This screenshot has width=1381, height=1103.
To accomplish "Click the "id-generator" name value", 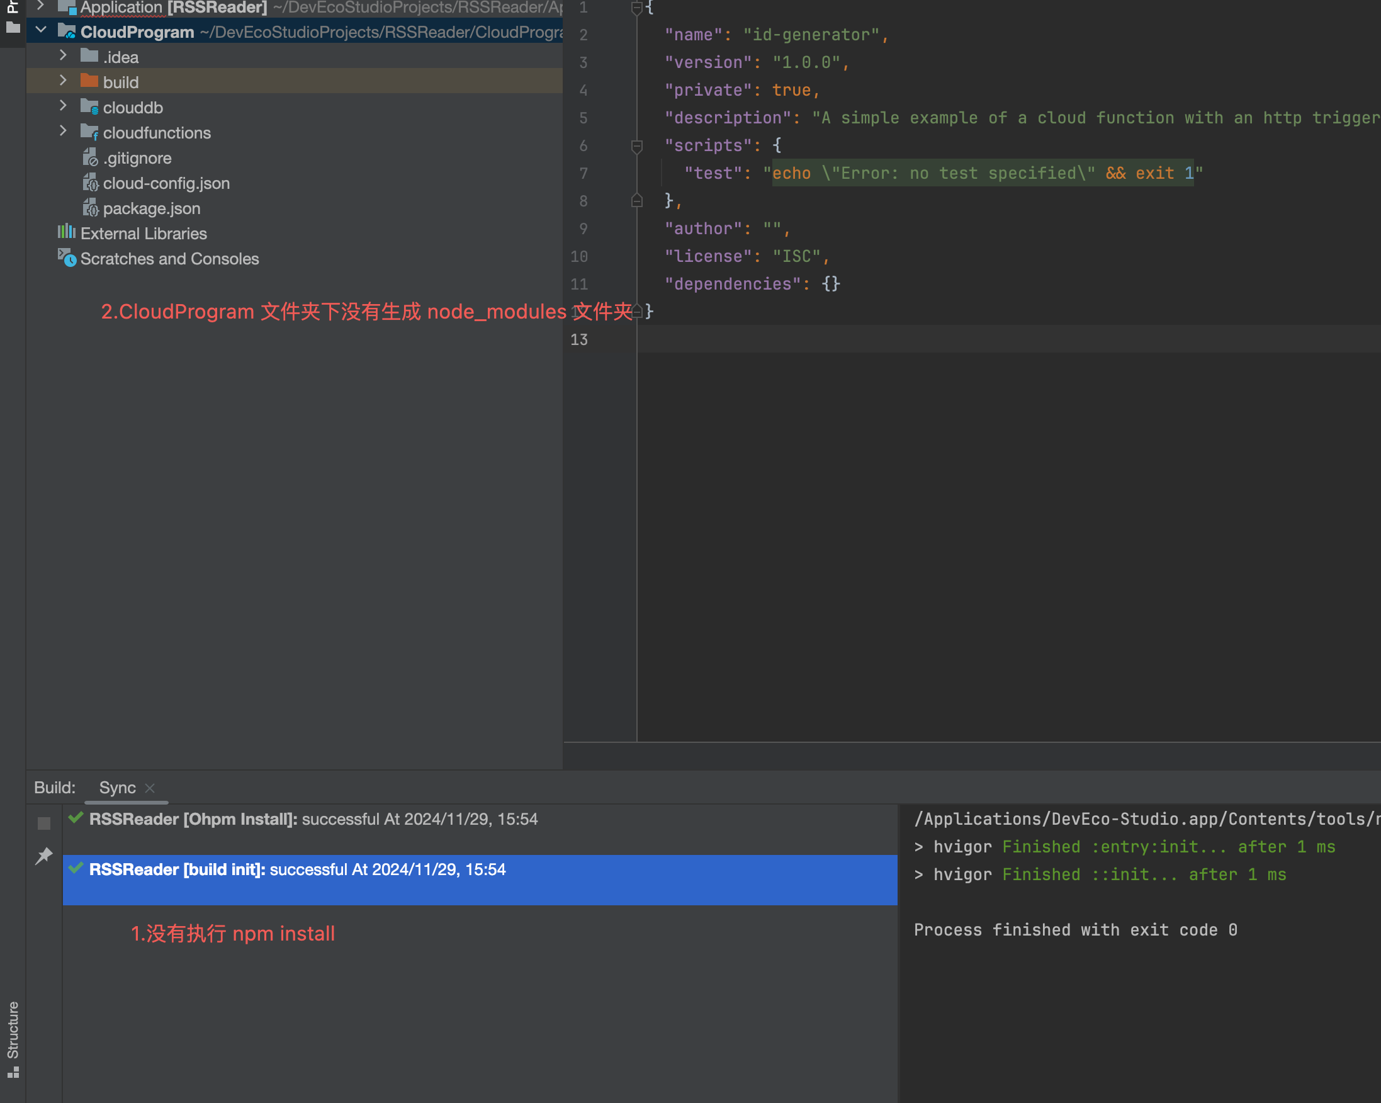I will (x=810, y=35).
